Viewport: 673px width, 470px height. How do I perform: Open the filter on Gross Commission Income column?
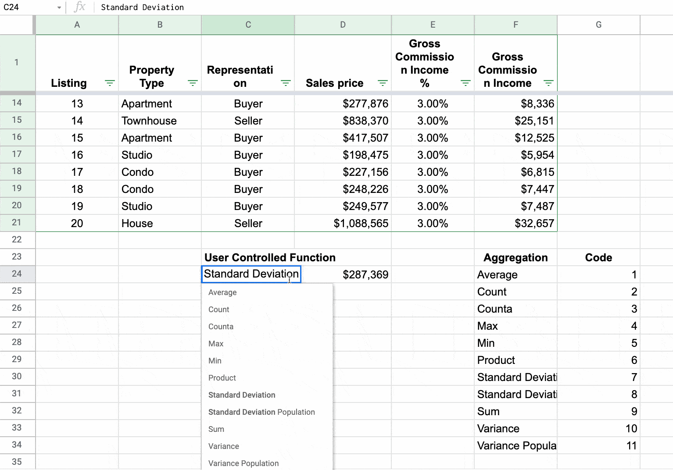point(548,83)
